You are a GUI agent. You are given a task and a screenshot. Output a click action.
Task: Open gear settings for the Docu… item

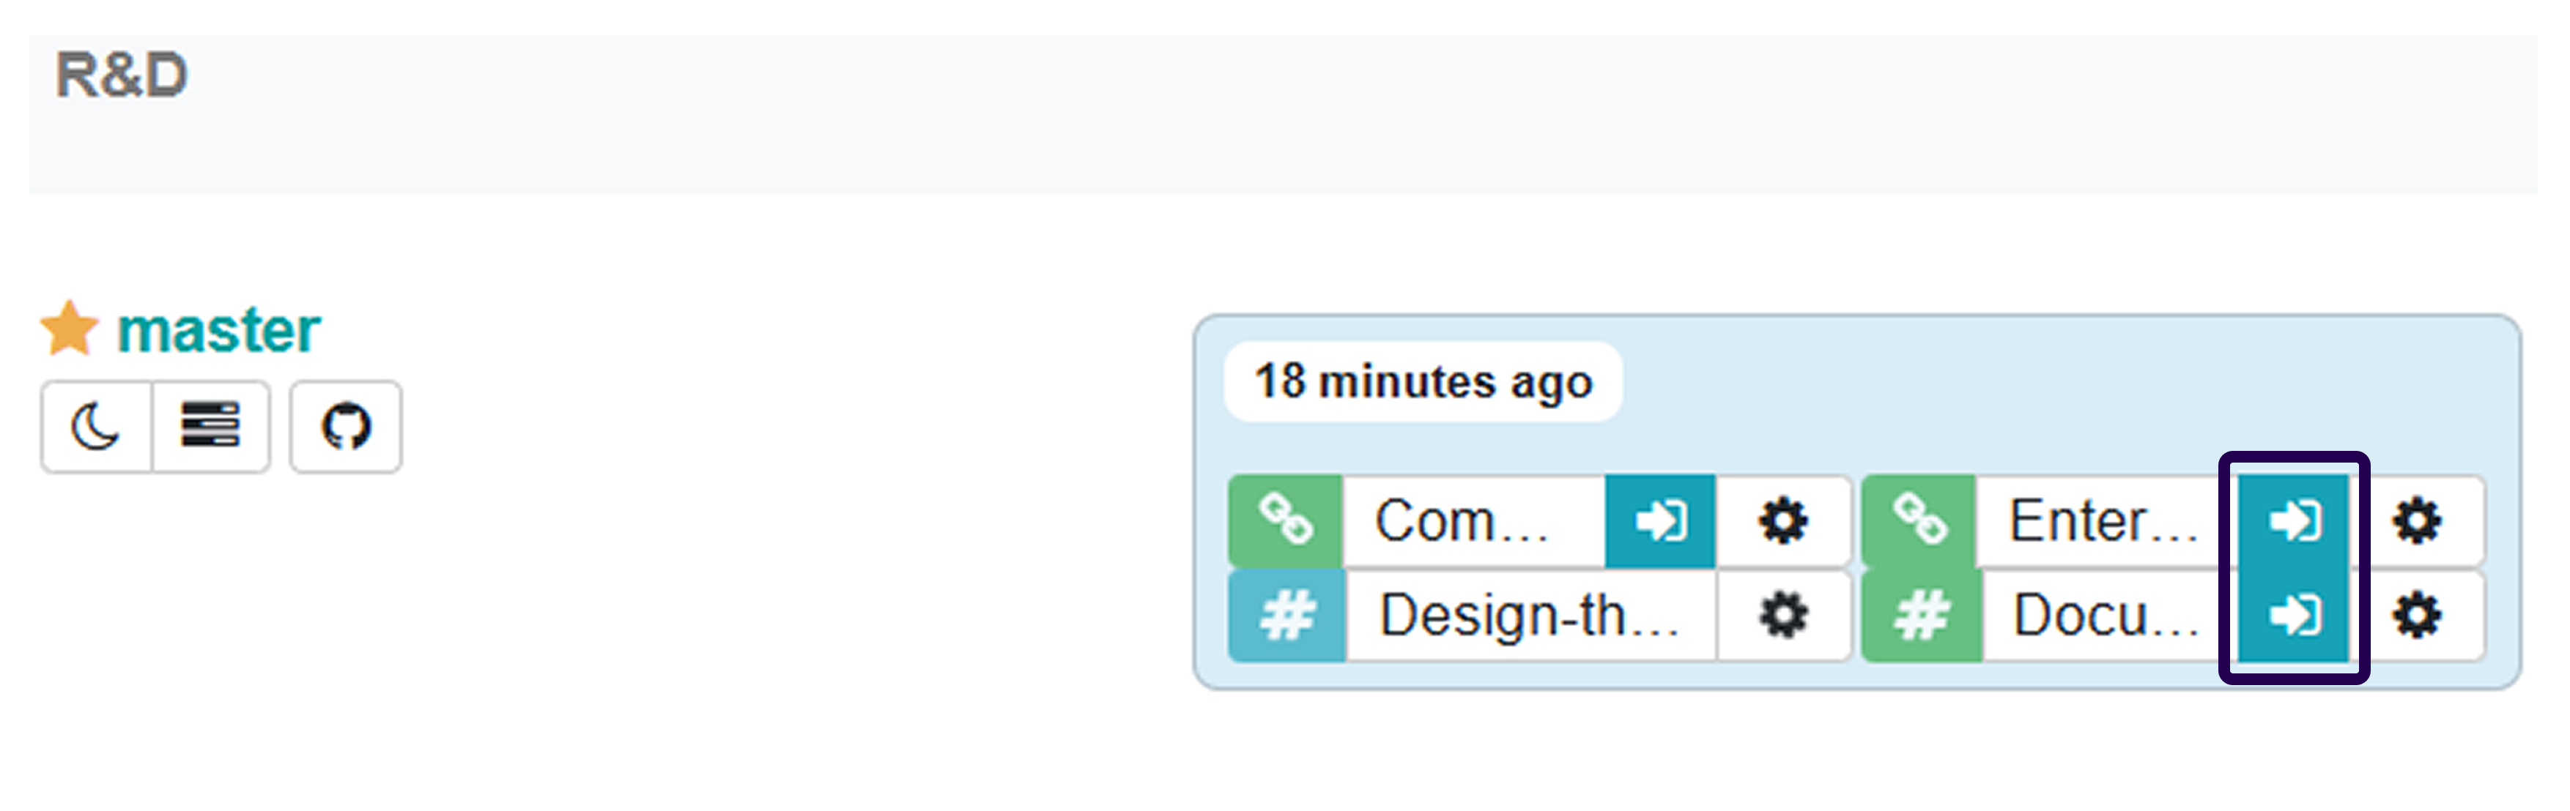pyautogui.click(x=2418, y=616)
